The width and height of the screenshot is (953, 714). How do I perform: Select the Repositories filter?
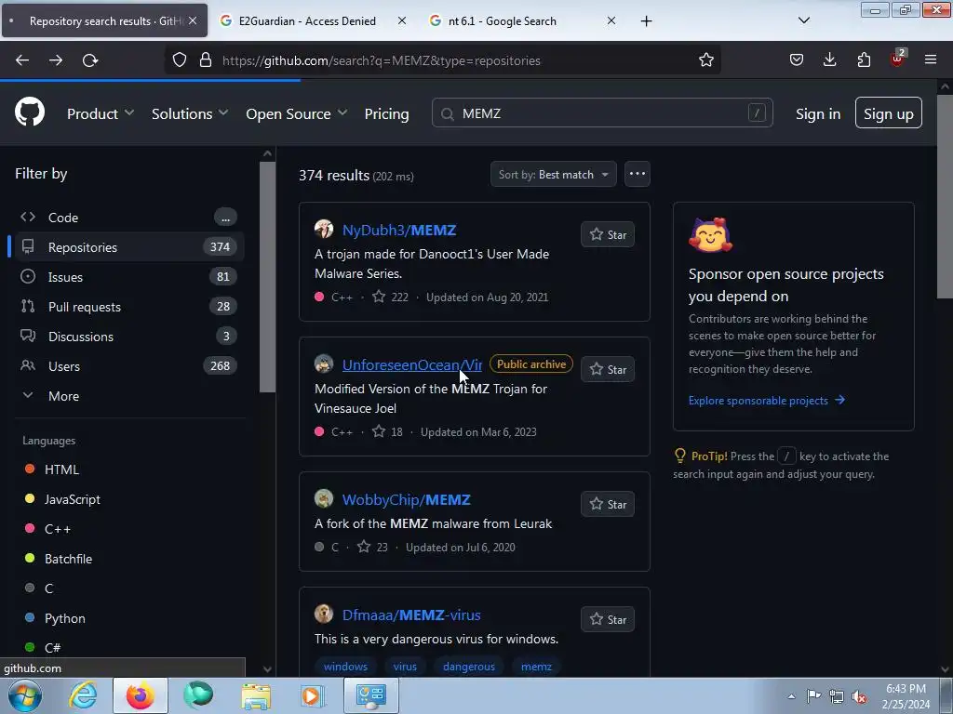coord(128,247)
